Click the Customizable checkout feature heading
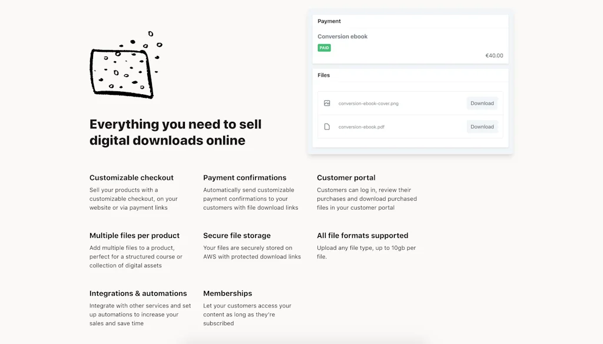The width and height of the screenshot is (603, 344). click(x=131, y=177)
